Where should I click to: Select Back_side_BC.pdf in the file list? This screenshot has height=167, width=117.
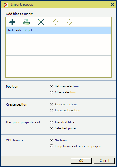pos(58,30)
